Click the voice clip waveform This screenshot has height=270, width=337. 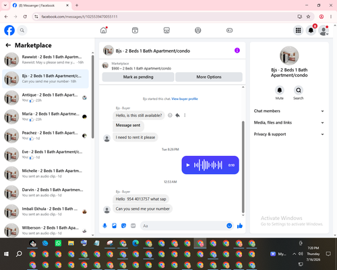[x=208, y=165]
